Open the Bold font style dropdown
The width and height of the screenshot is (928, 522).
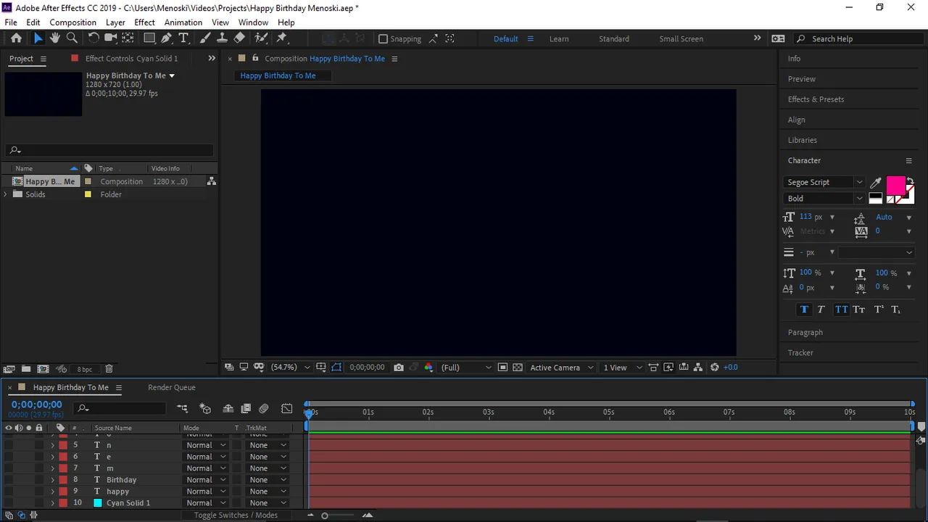pyautogui.click(x=825, y=199)
